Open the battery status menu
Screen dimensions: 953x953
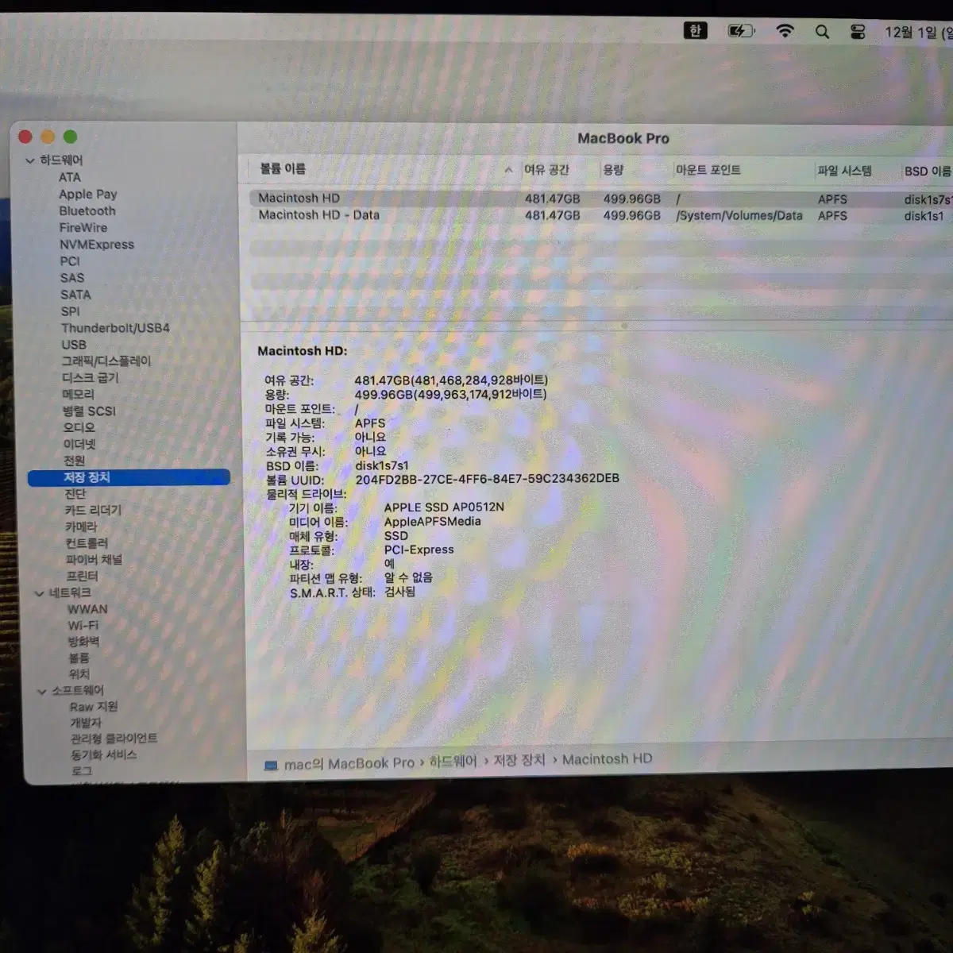741,31
